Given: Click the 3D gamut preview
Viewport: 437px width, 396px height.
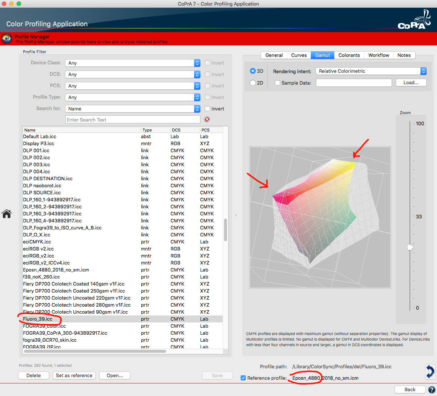Looking at the screenshot, I should point(320,217).
